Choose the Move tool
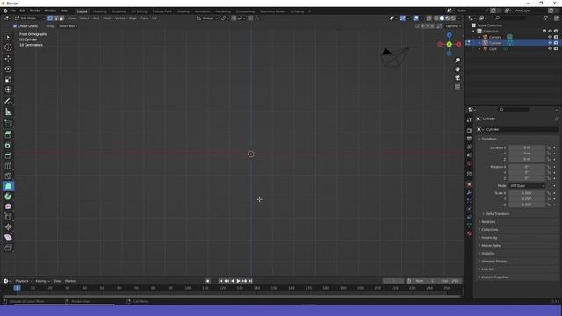The image size is (562, 316). (8, 59)
